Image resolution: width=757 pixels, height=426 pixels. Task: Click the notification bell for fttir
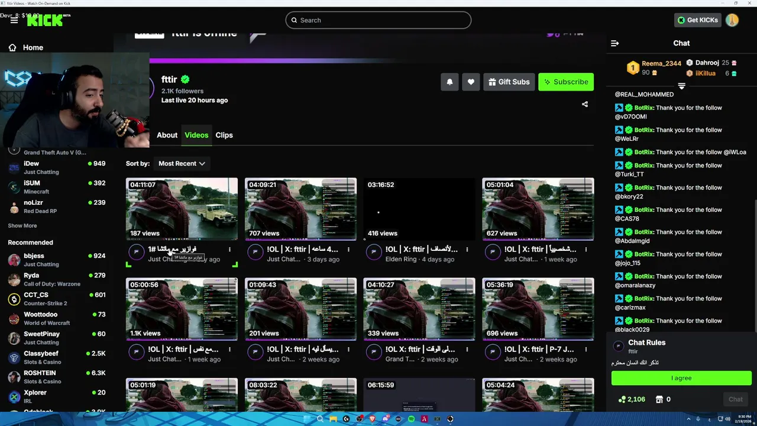[449, 82]
